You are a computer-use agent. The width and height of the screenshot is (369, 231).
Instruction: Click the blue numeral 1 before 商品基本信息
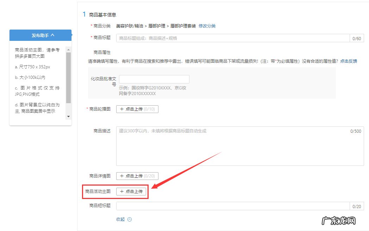pyautogui.click(x=84, y=14)
